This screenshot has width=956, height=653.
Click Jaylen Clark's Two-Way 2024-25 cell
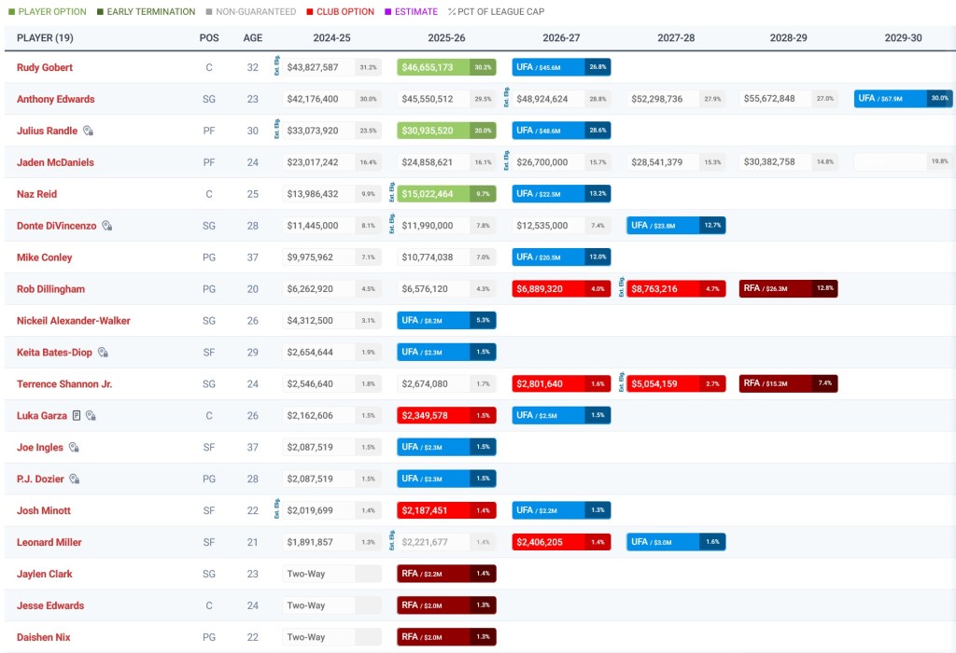[x=319, y=574]
